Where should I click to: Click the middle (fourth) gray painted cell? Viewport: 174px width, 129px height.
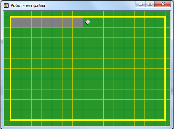[x=47, y=22]
